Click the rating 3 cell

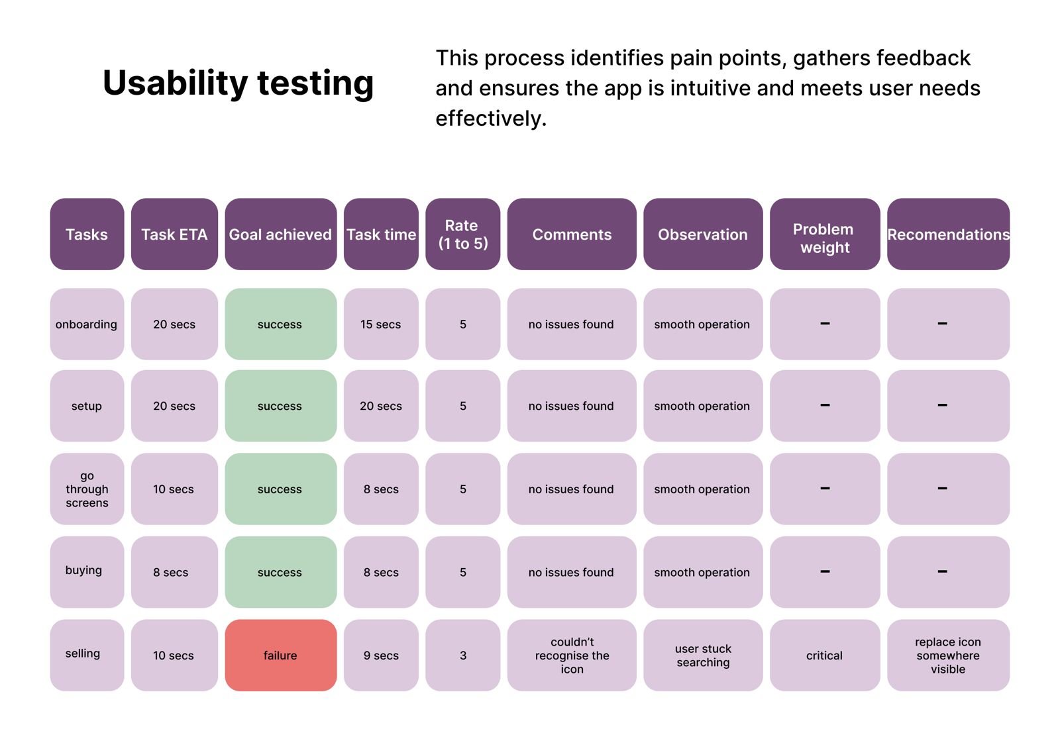(x=462, y=655)
